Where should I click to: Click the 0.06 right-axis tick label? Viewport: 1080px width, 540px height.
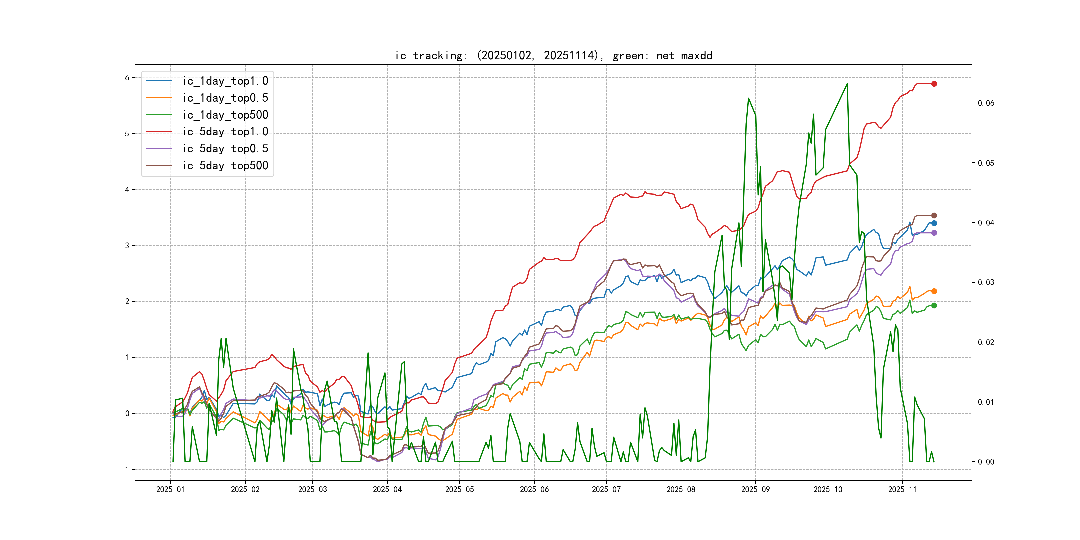click(x=986, y=103)
